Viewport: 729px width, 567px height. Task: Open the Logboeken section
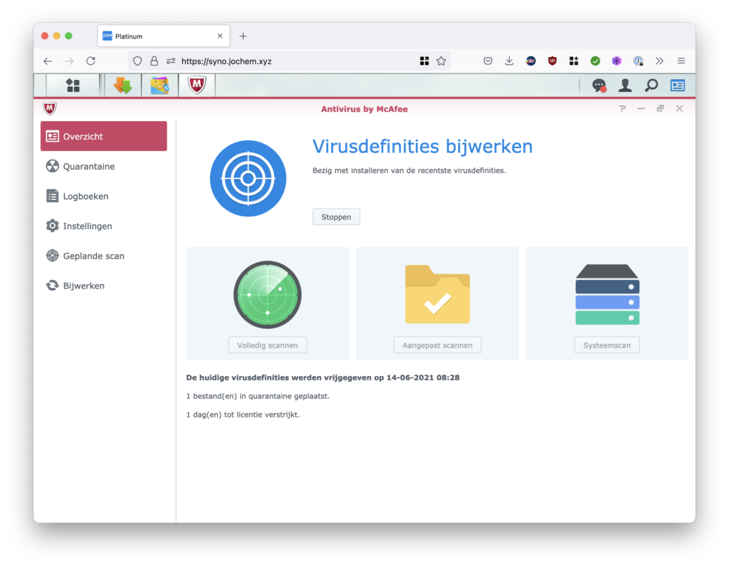[104, 196]
